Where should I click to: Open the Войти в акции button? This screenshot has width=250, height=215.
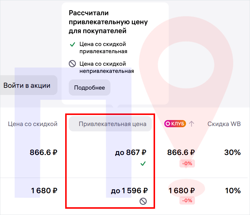(27, 85)
